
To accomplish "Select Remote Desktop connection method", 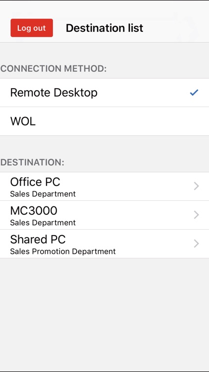I will point(104,93).
